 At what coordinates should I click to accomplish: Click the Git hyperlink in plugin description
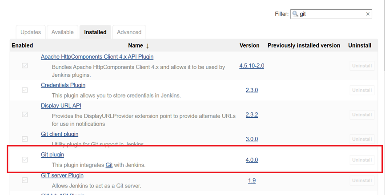109,165
